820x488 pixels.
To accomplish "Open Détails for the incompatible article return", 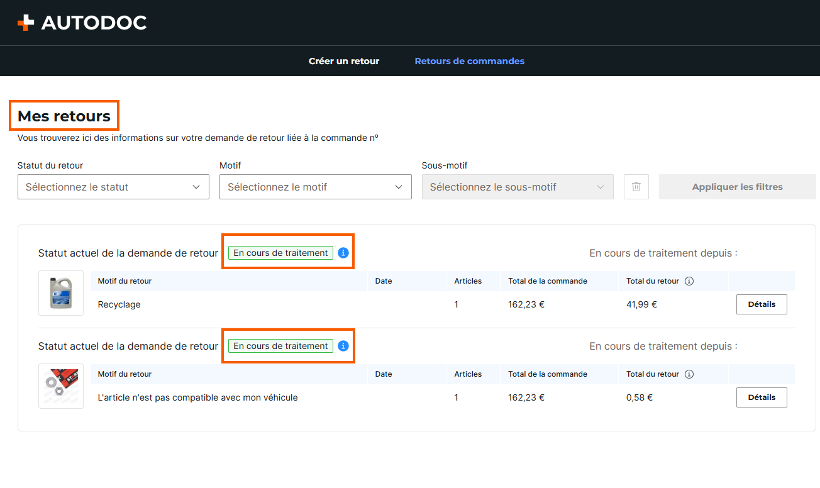I will [762, 397].
